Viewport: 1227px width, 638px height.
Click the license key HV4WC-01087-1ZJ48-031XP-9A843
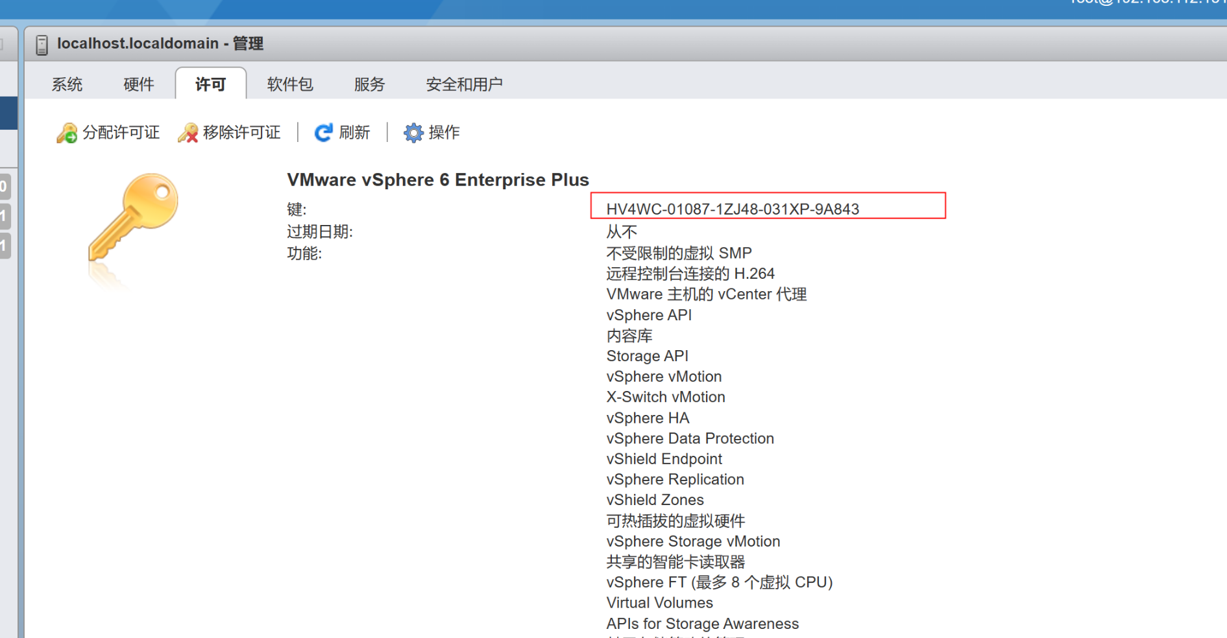(x=733, y=209)
